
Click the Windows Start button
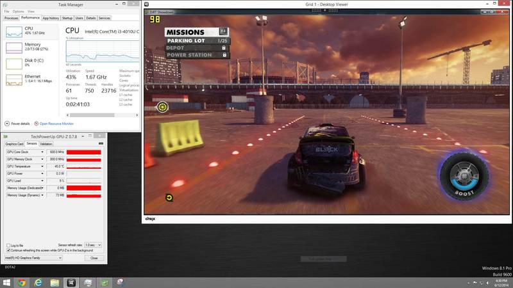(x=6, y=282)
